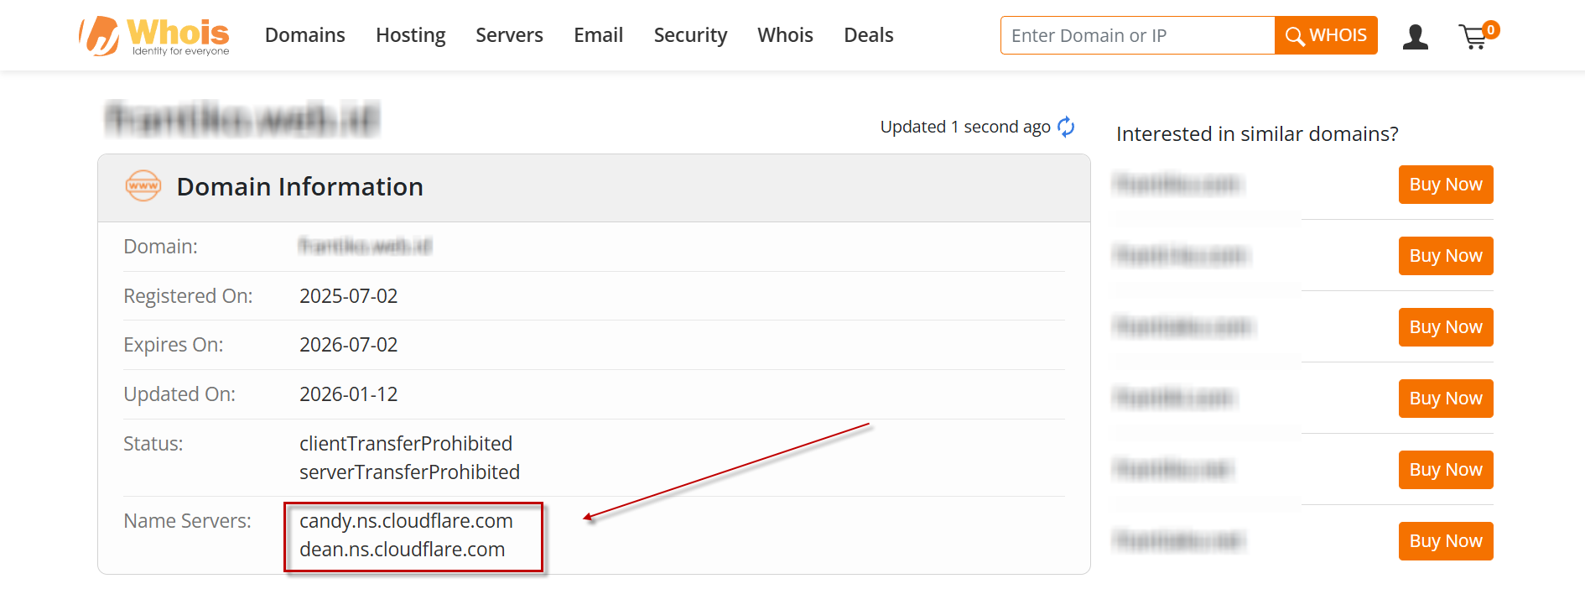Click the dean.ns.cloudflare.com name server text
The height and width of the screenshot is (589, 1585).
[402, 550]
